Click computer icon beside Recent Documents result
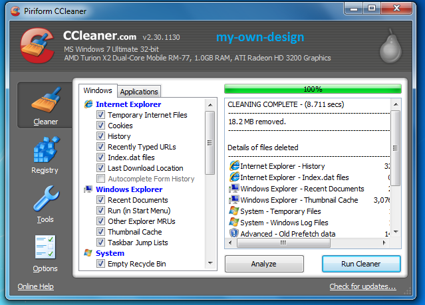This screenshot has height=305, width=425. point(234,189)
